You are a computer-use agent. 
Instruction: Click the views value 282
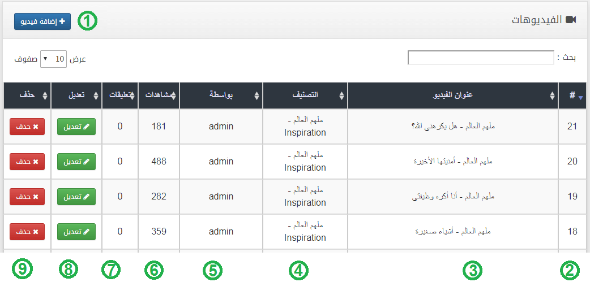click(159, 197)
